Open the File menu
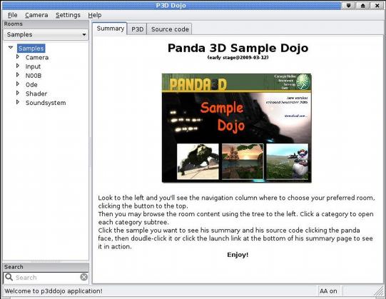Viewport: 386px width, 299px height. (x=12, y=15)
